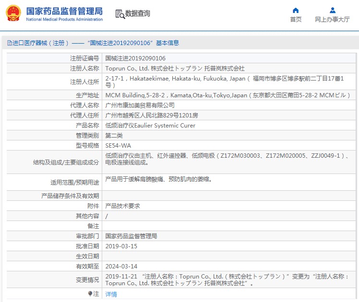This screenshot has width=359, height=302.
Task: Click the MCM Building production address
Action: click(227, 95)
